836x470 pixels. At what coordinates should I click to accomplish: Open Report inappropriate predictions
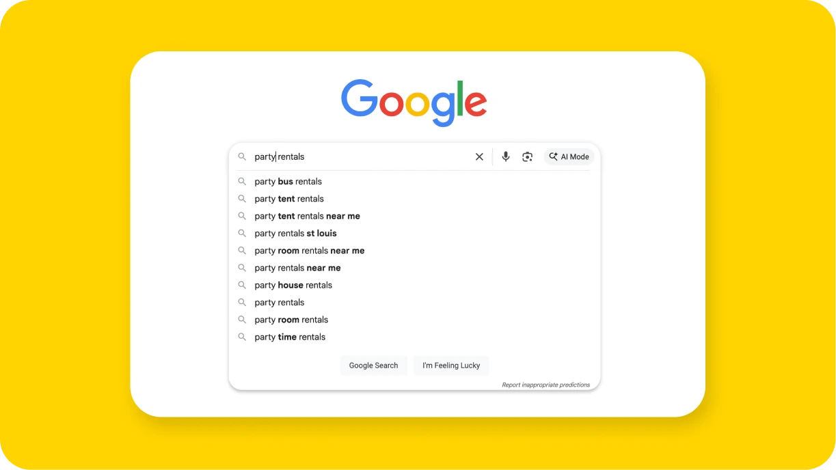pyautogui.click(x=545, y=385)
